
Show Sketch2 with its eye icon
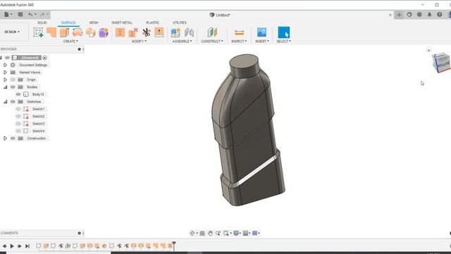pos(18,116)
